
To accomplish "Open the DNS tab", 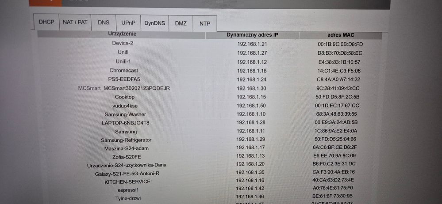I will pos(104,23).
